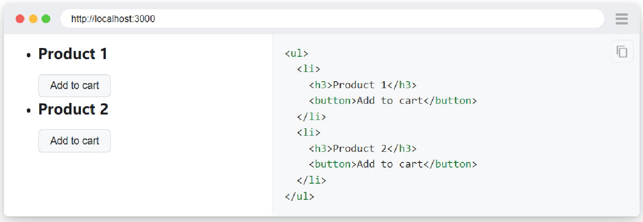Open the browser hamburger menu
Image resolution: width=643 pixels, height=222 pixels.
[621, 19]
